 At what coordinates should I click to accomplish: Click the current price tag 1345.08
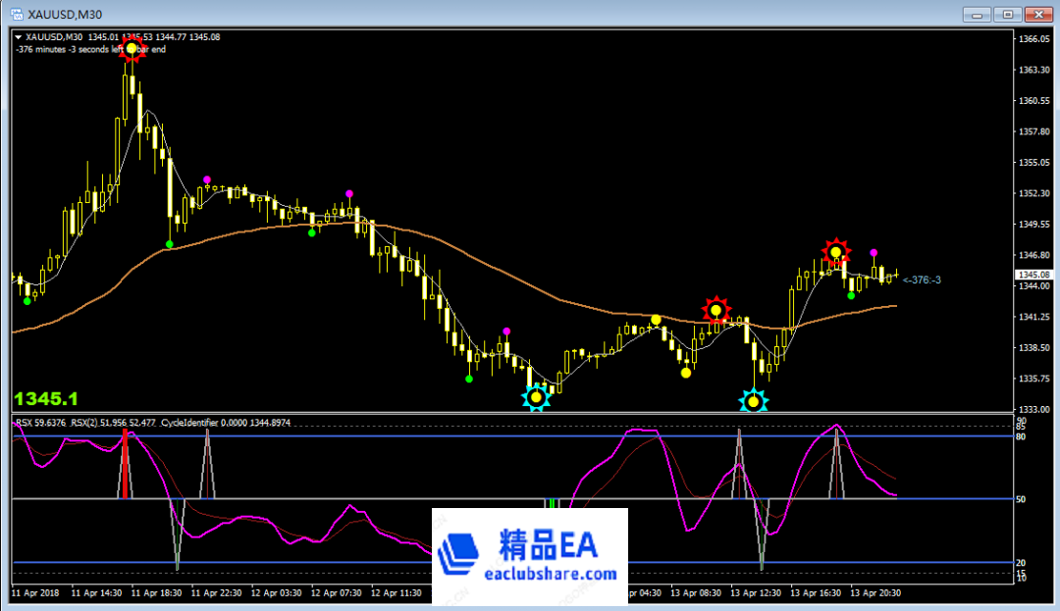(1032, 275)
